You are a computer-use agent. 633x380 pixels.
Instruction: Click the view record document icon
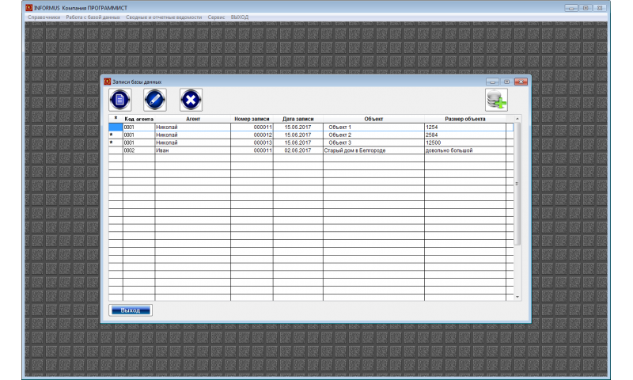click(x=120, y=100)
